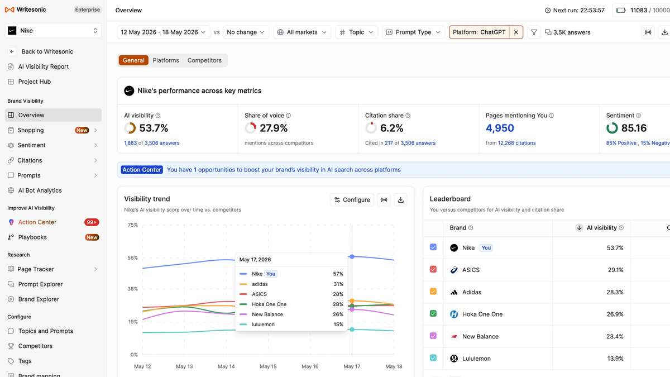
Task: Click the AI Bot Analytics globe icon
Action: pyautogui.click(x=11, y=190)
